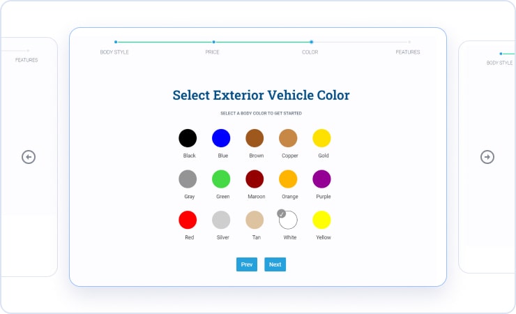
Task: Click the Features progress dot
Action: [409, 42]
